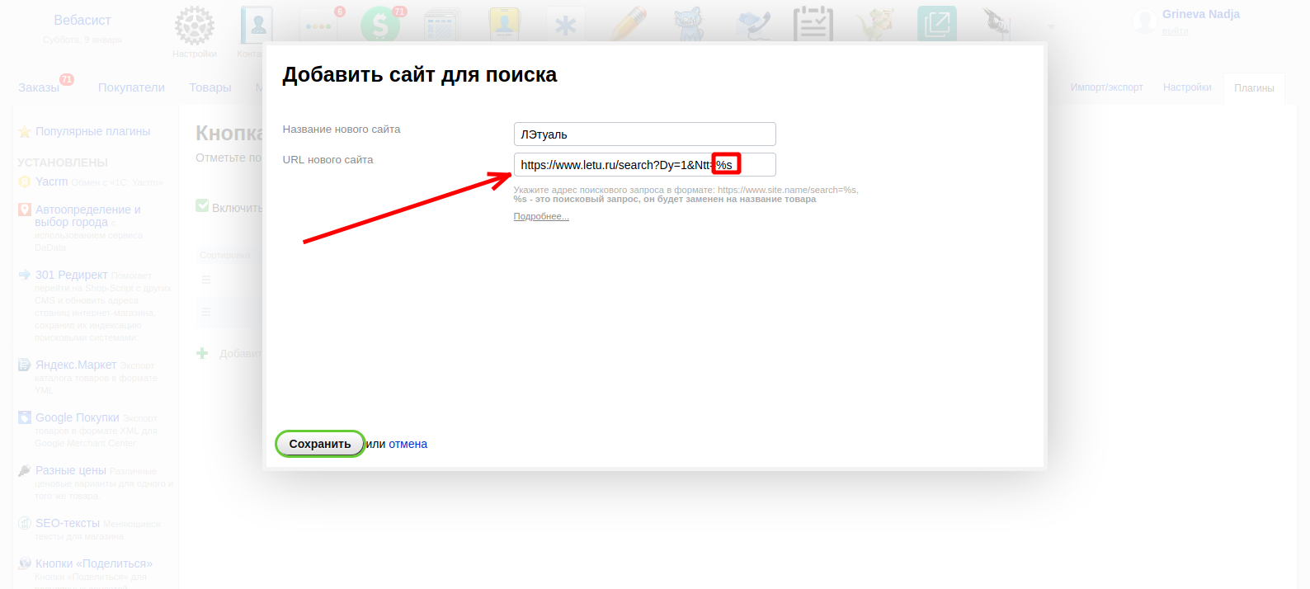Open the app icon with badge 8

(x=318, y=26)
